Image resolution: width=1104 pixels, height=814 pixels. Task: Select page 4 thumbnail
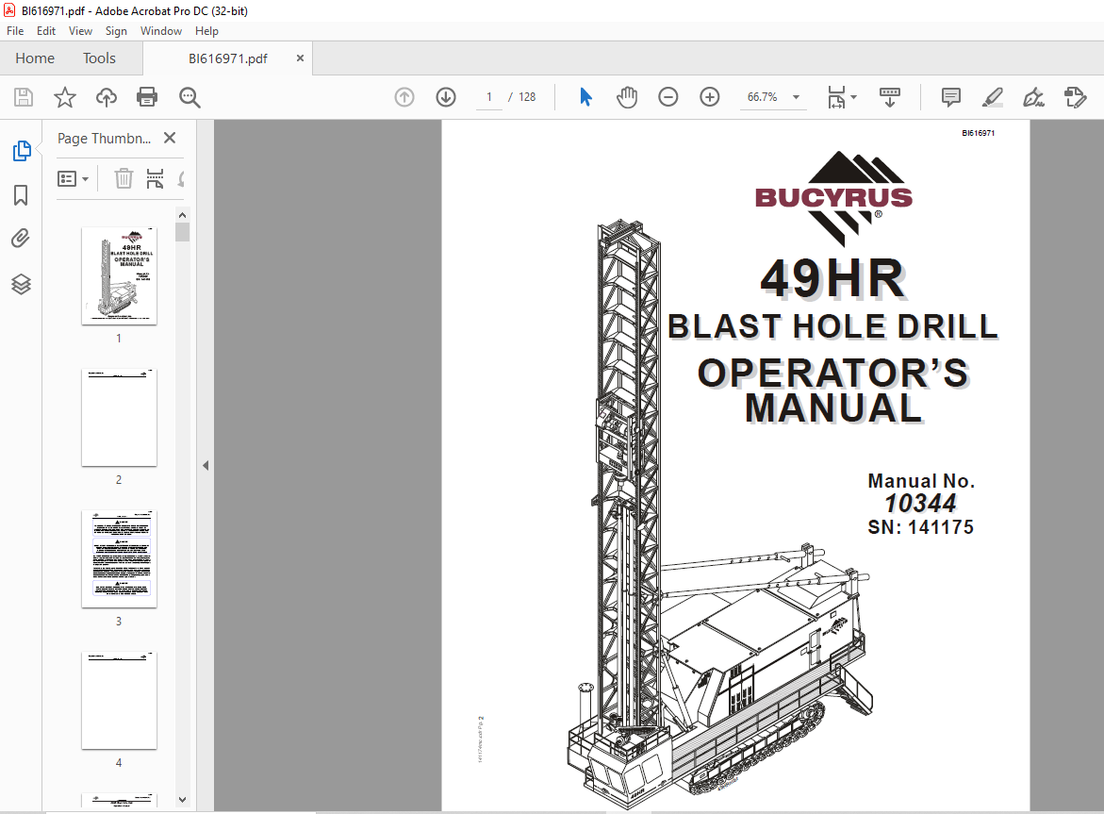[119, 701]
